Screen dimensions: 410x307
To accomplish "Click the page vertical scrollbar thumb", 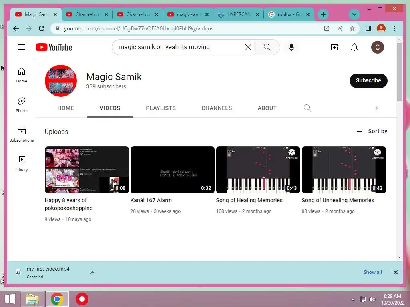I will coord(399,72).
